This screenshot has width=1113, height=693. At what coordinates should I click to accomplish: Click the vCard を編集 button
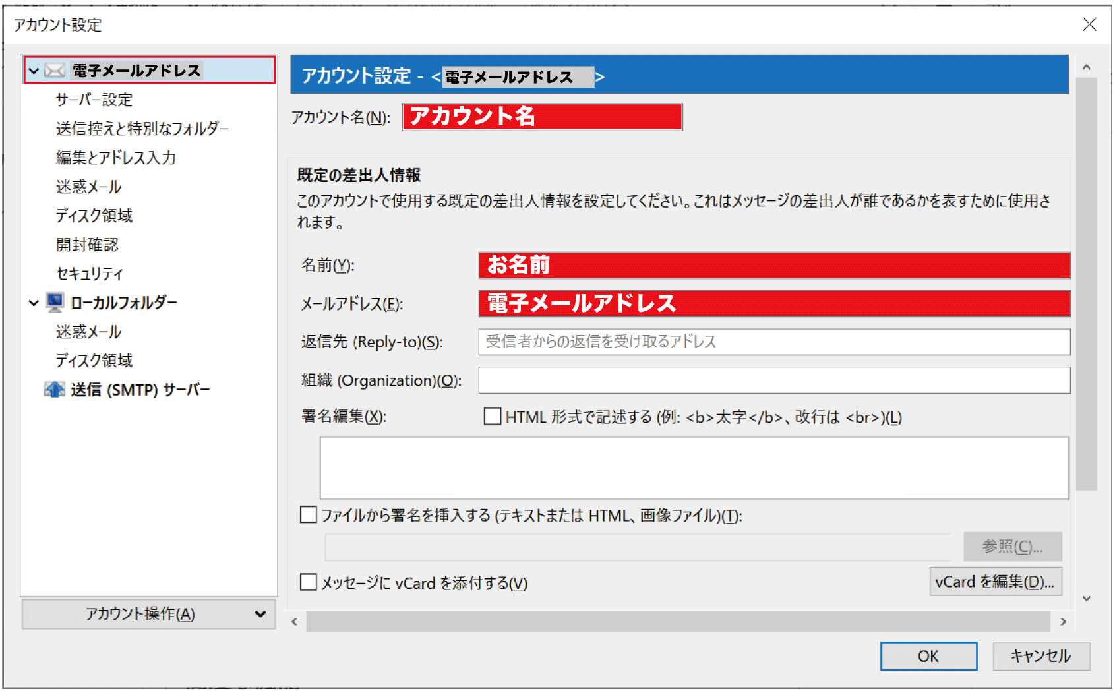(x=995, y=582)
